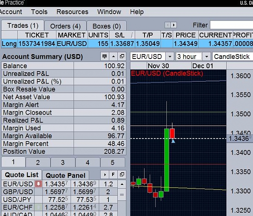Select account summary page tab 4

pos(87,162)
